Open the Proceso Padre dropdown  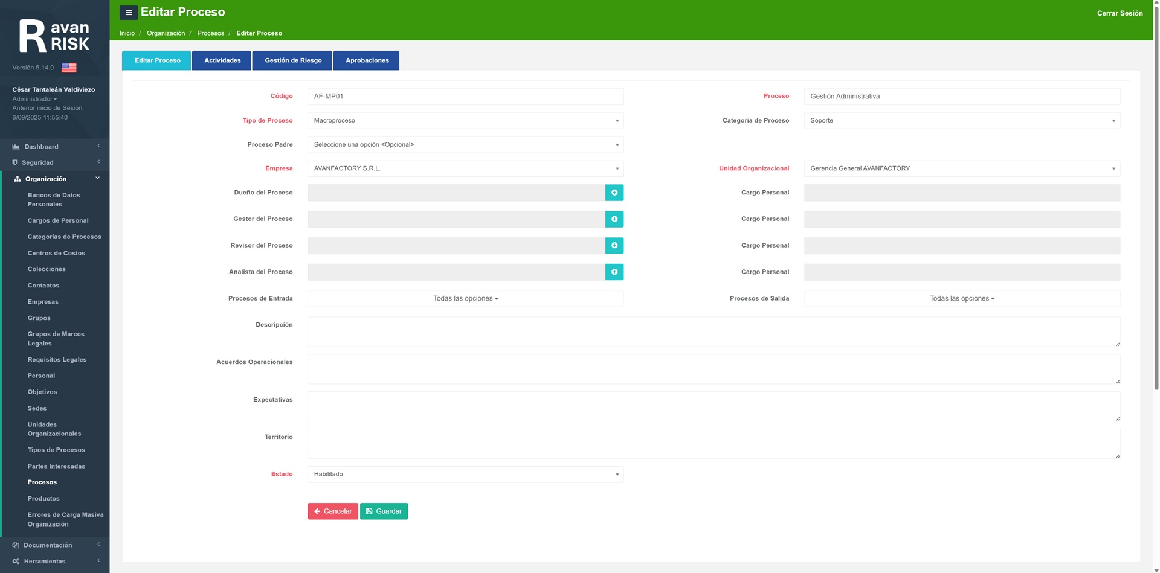(465, 145)
